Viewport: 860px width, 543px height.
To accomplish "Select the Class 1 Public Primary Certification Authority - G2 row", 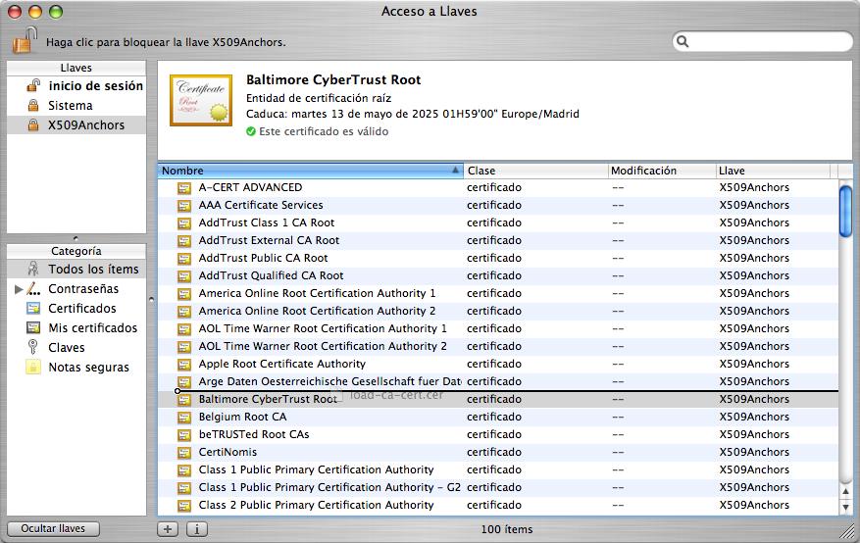I will click(498, 487).
